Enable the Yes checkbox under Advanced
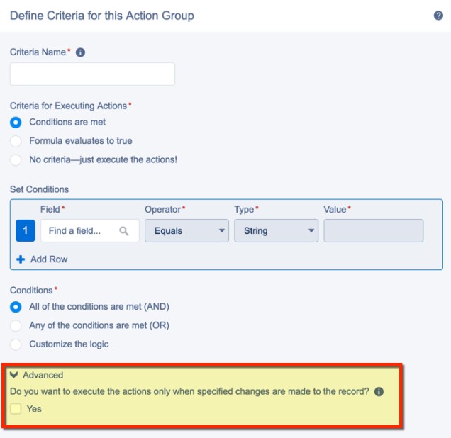The image size is (451, 438). [16, 409]
